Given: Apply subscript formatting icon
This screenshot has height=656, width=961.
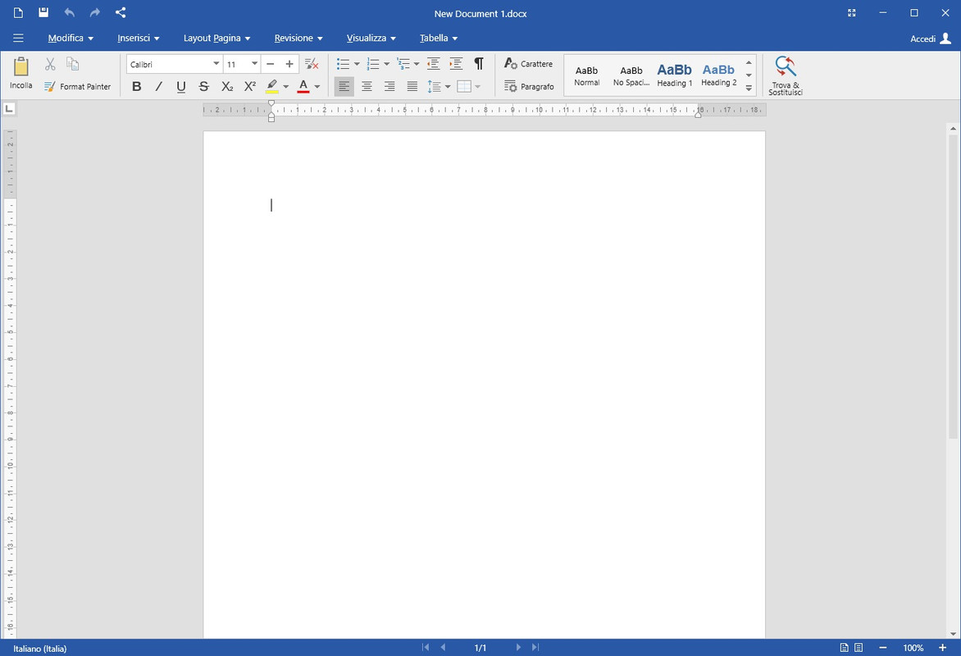Looking at the screenshot, I should point(227,86).
